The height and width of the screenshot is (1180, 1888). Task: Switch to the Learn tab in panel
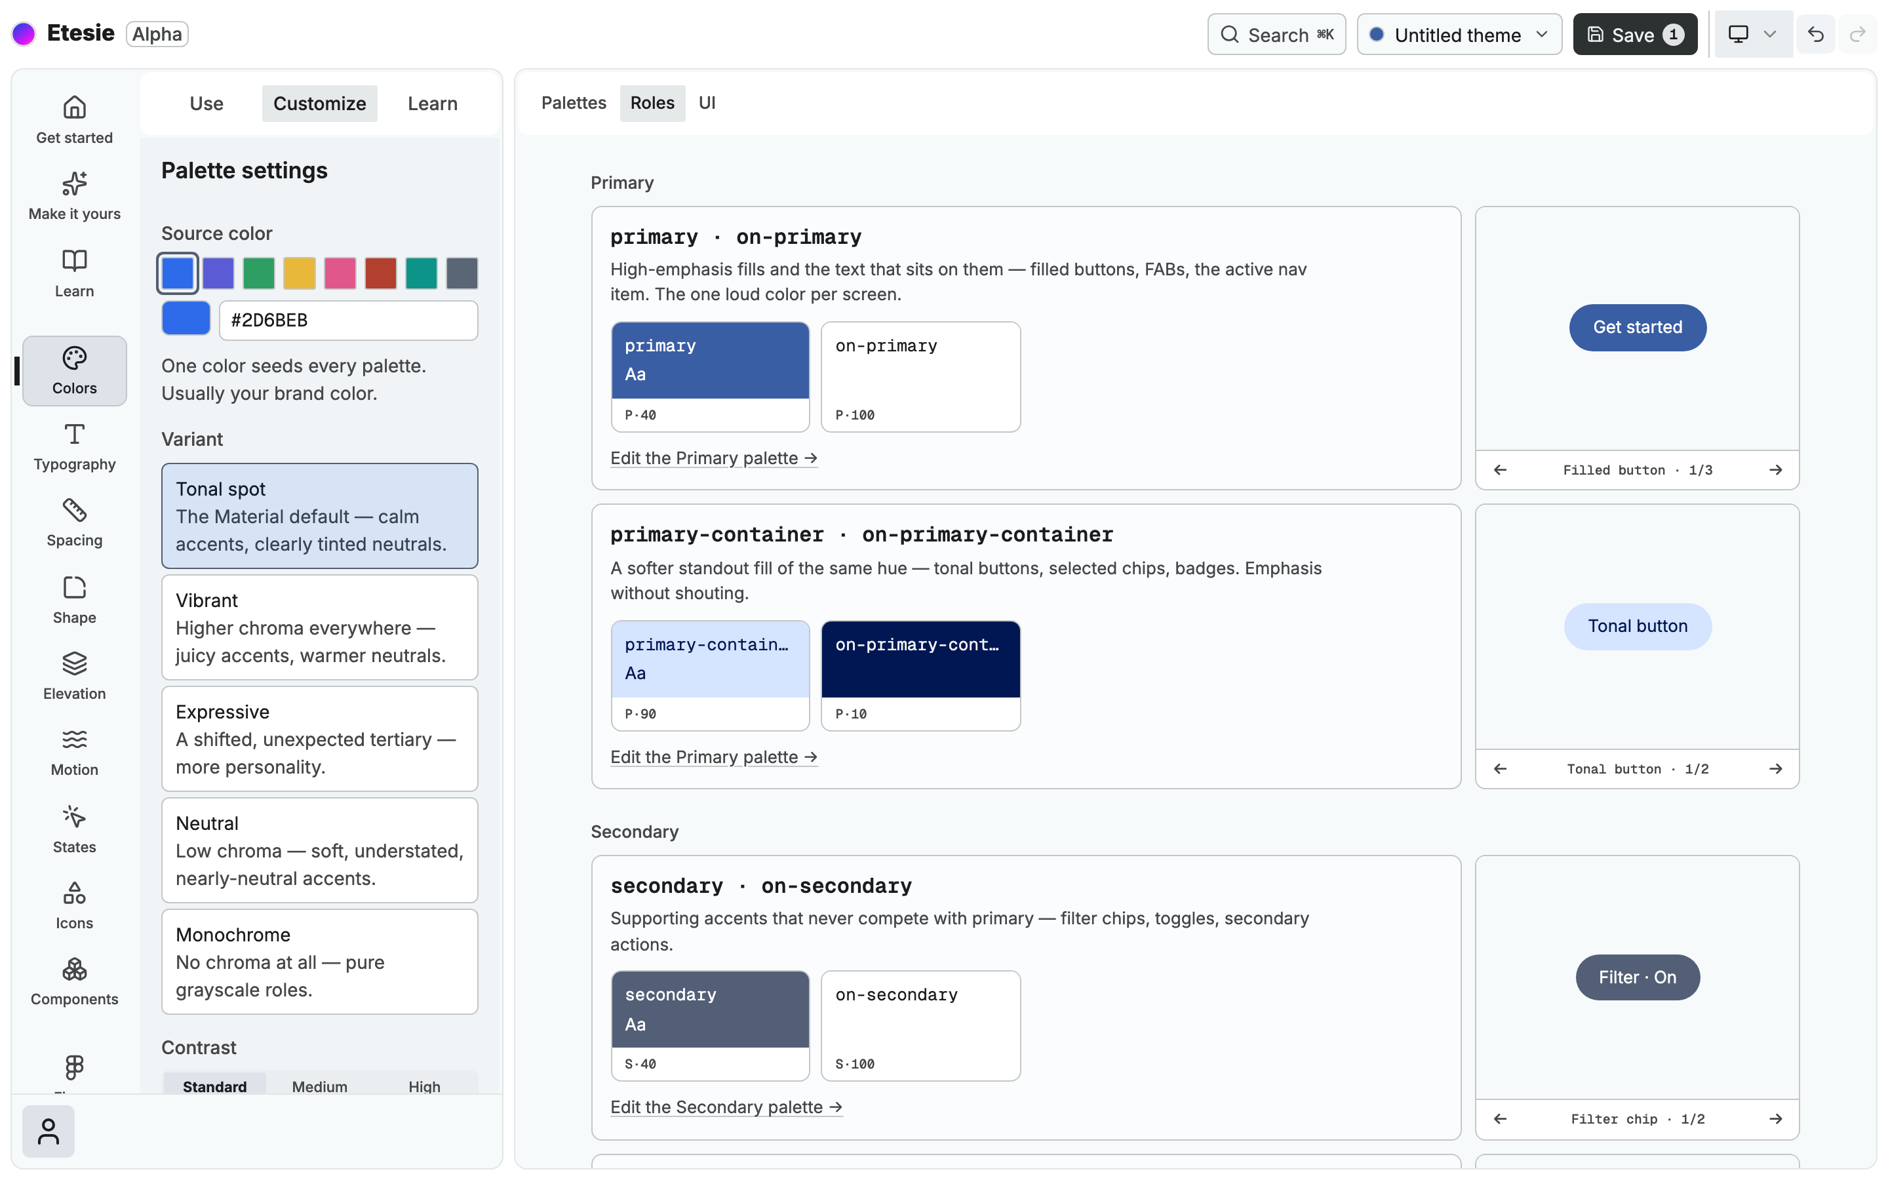click(432, 103)
